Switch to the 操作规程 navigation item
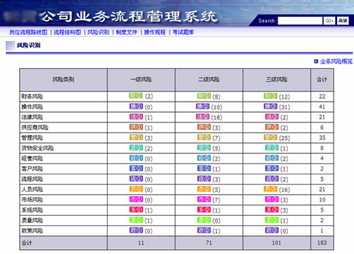Image resolution: width=354 pixels, height=254 pixels. [155, 32]
